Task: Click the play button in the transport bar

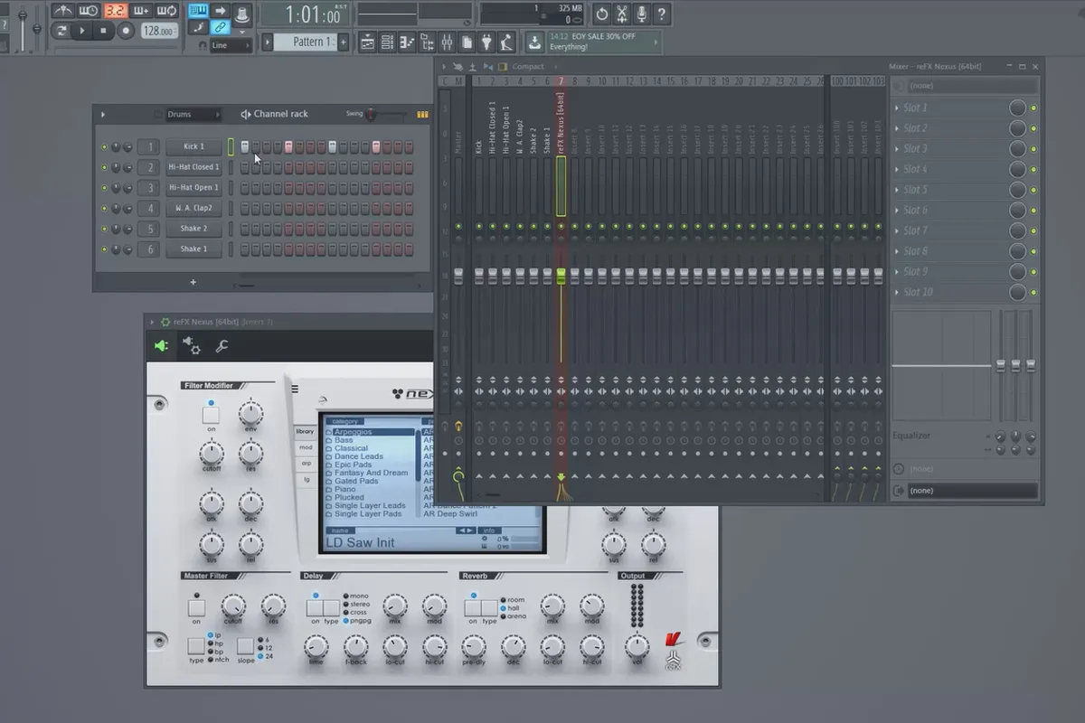Action: [82, 31]
